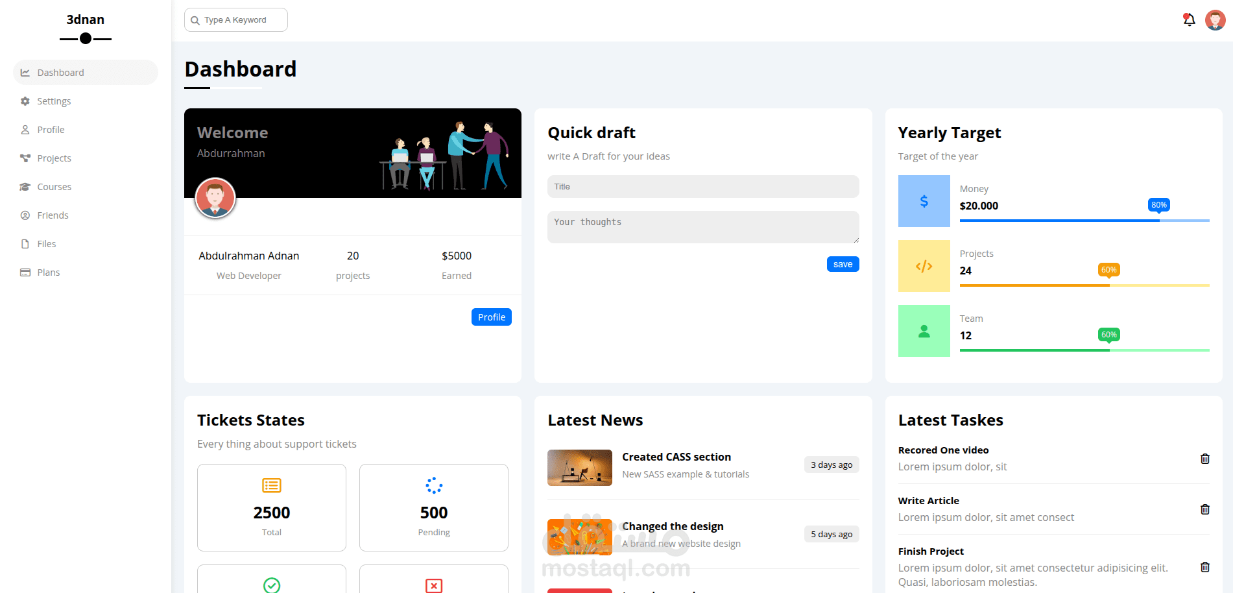Click the Changed the design headline
This screenshot has height=593, width=1233.
[x=673, y=526]
